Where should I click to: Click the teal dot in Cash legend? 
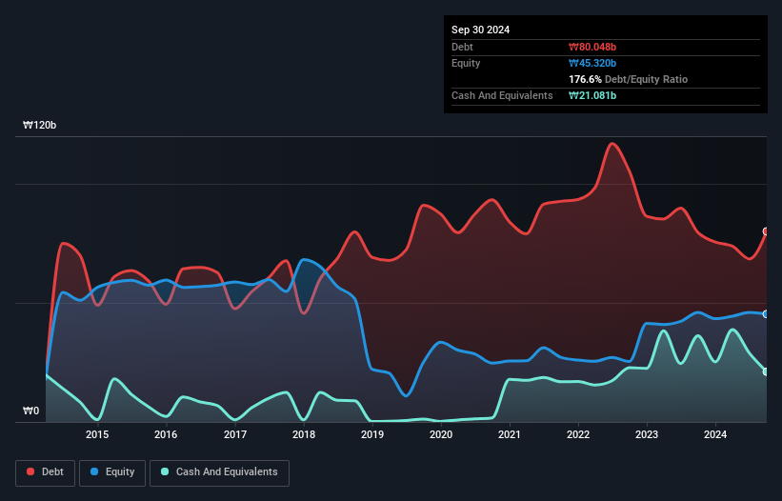[165, 471]
